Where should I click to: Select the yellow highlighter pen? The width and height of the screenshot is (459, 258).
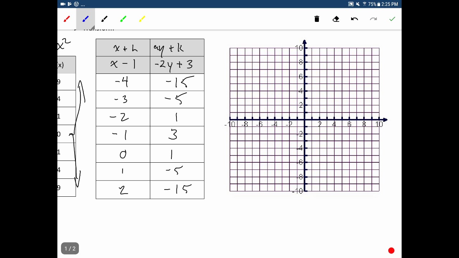(142, 19)
